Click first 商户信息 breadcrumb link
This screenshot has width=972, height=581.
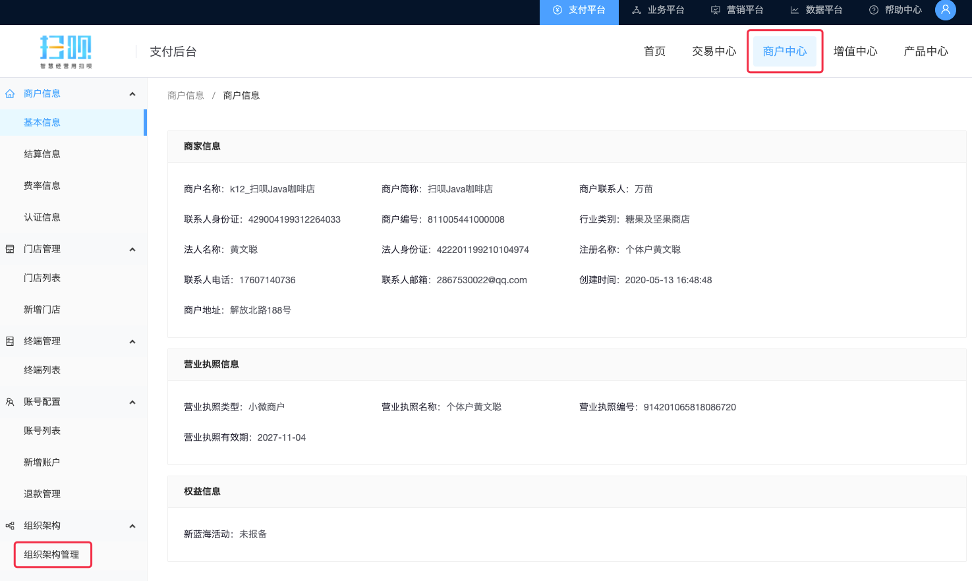[186, 96]
